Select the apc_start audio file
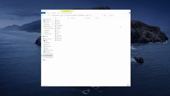The image size is (170, 96). coord(58,22)
